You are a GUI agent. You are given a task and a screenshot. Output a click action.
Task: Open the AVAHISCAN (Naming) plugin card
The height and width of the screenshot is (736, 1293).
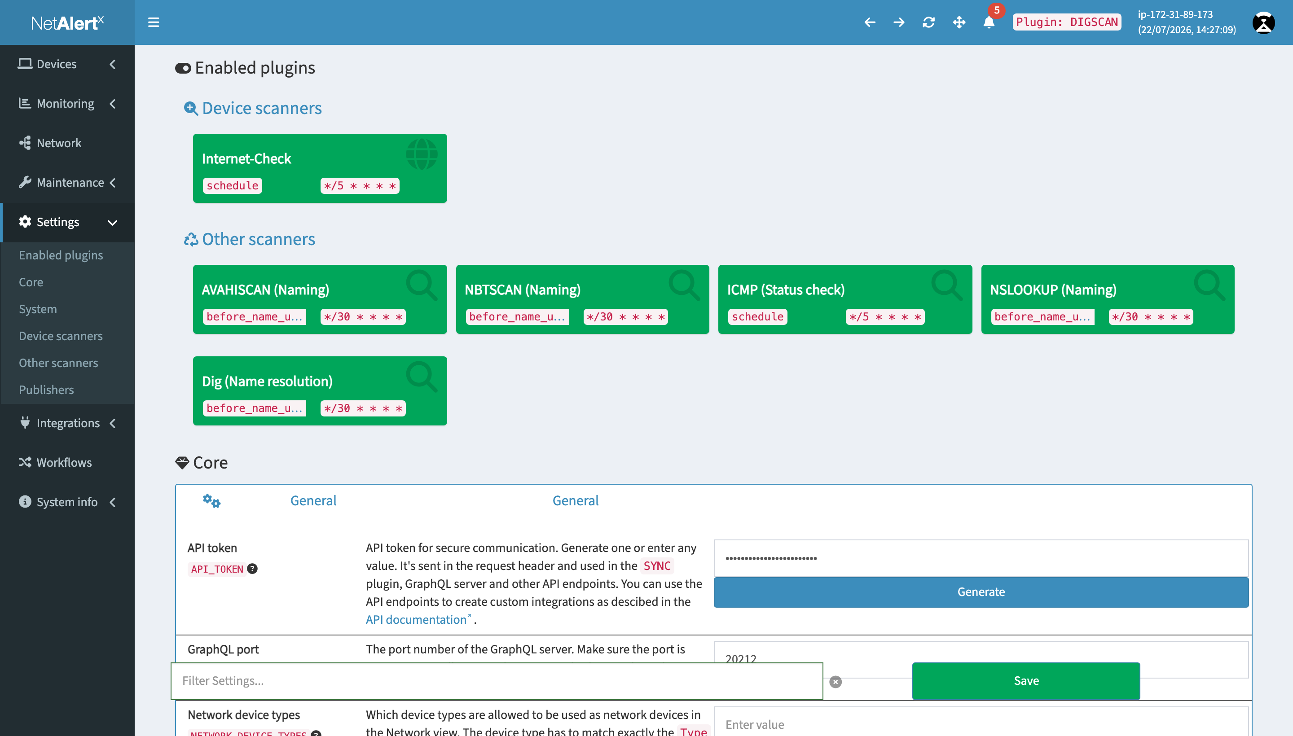[x=320, y=299]
